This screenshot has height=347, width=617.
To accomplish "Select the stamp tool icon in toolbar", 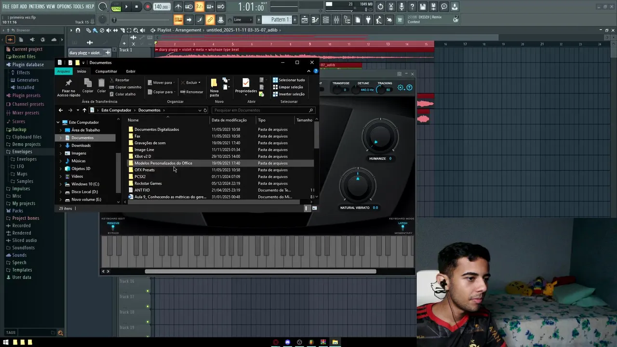I will point(220,20).
